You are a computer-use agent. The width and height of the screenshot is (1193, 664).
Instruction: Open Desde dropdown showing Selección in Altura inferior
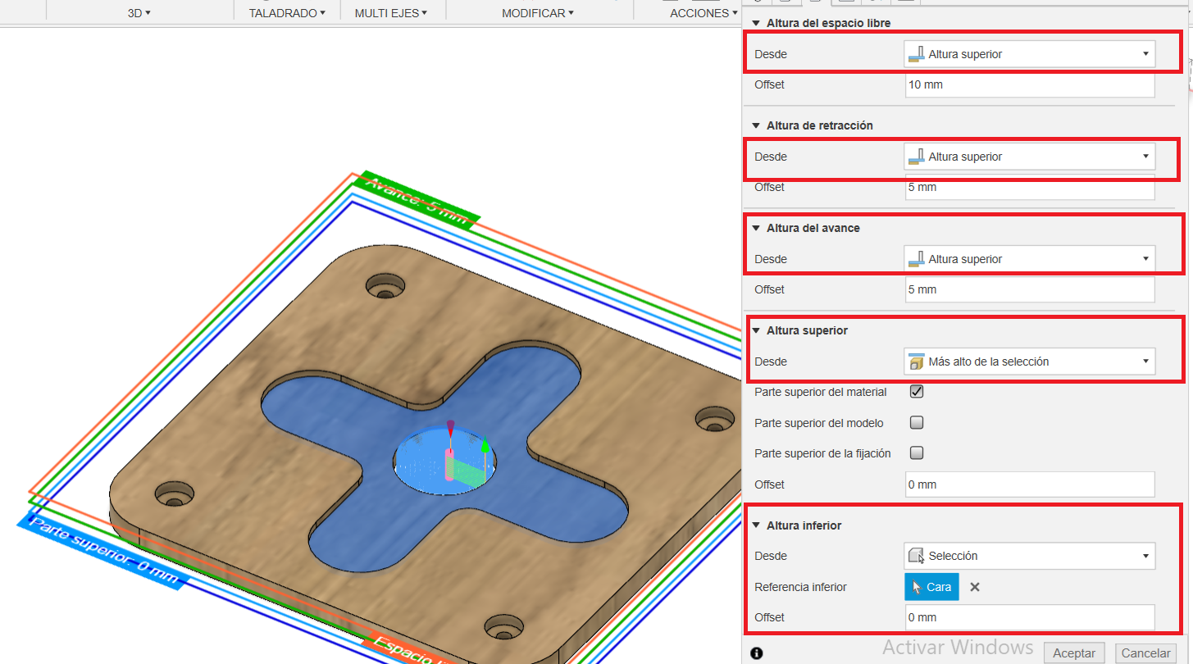click(x=1030, y=556)
